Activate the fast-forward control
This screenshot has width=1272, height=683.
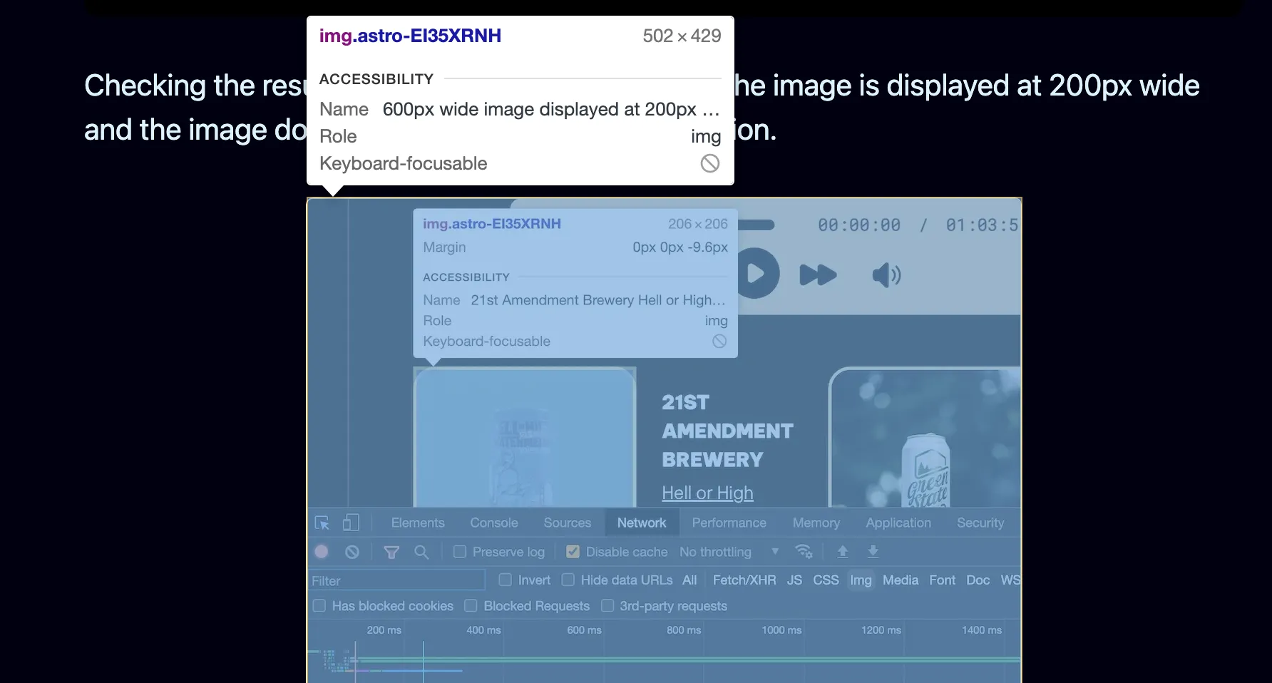818,275
